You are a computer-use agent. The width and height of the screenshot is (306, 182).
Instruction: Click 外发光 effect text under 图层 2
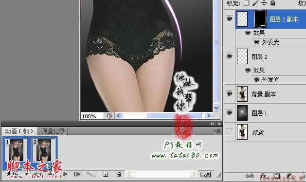(270, 80)
